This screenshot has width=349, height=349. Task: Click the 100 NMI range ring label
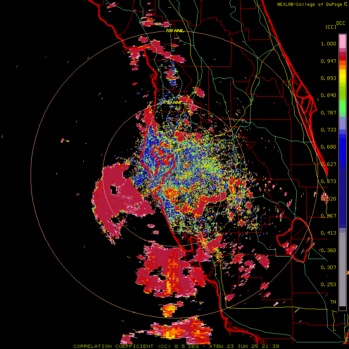(175, 31)
